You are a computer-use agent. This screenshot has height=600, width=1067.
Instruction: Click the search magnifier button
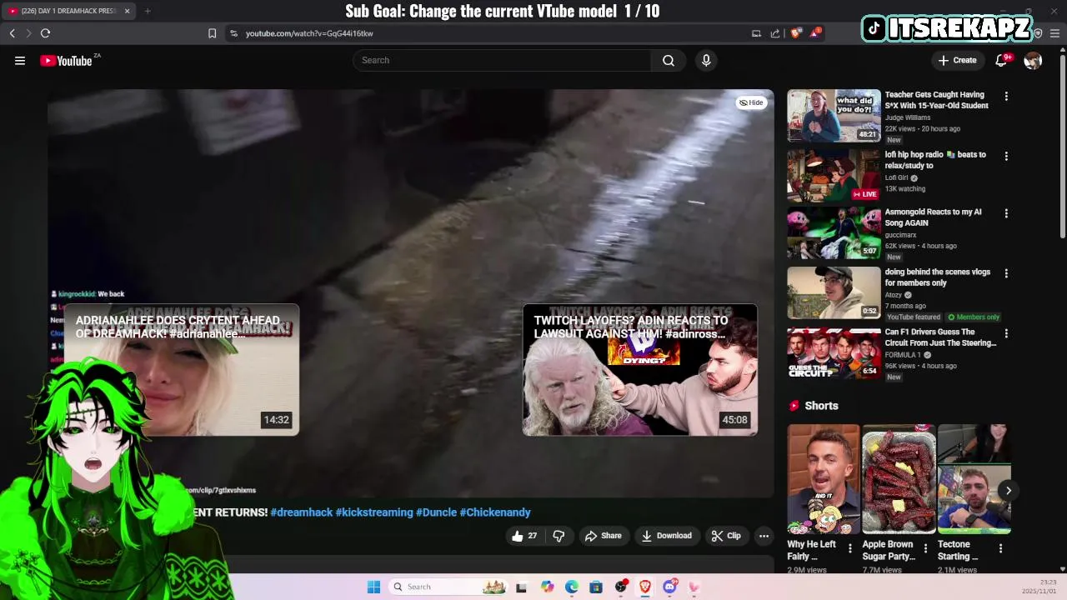[669, 60]
